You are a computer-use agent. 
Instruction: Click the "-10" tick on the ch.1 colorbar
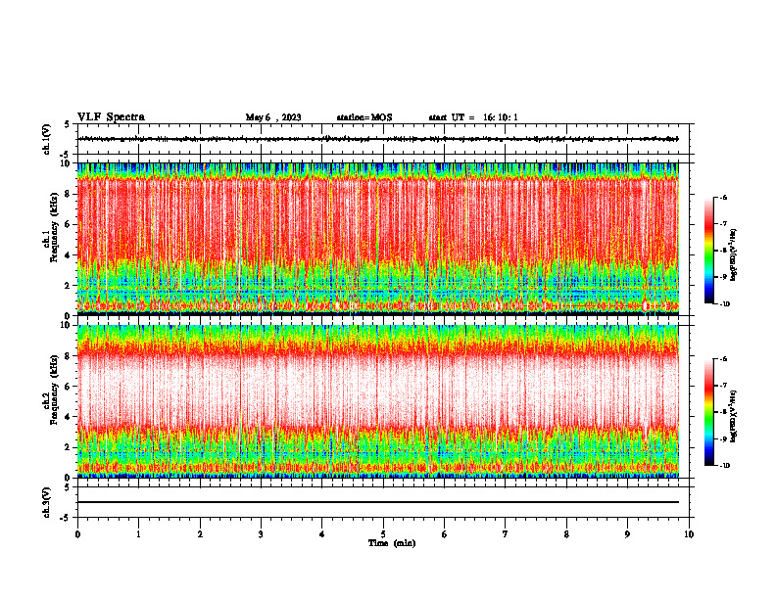tap(724, 304)
